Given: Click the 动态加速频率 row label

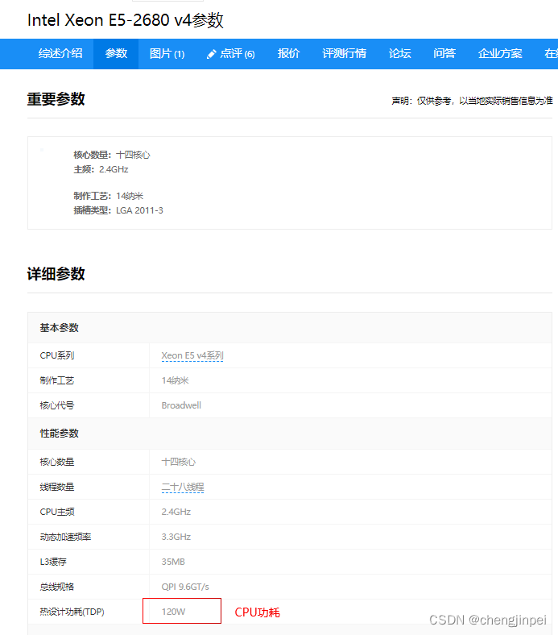Looking at the screenshot, I should (65, 537).
